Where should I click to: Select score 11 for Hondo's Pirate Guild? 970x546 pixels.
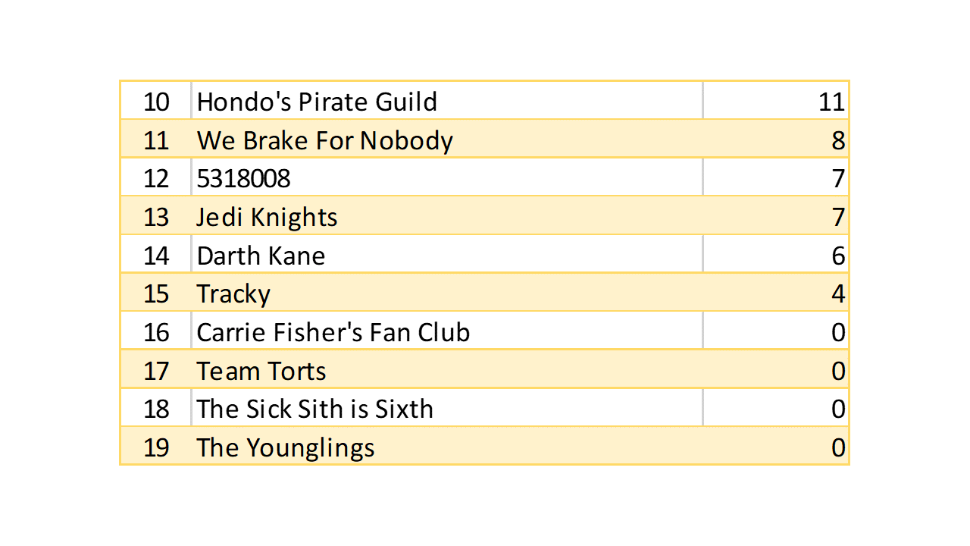(831, 102)
